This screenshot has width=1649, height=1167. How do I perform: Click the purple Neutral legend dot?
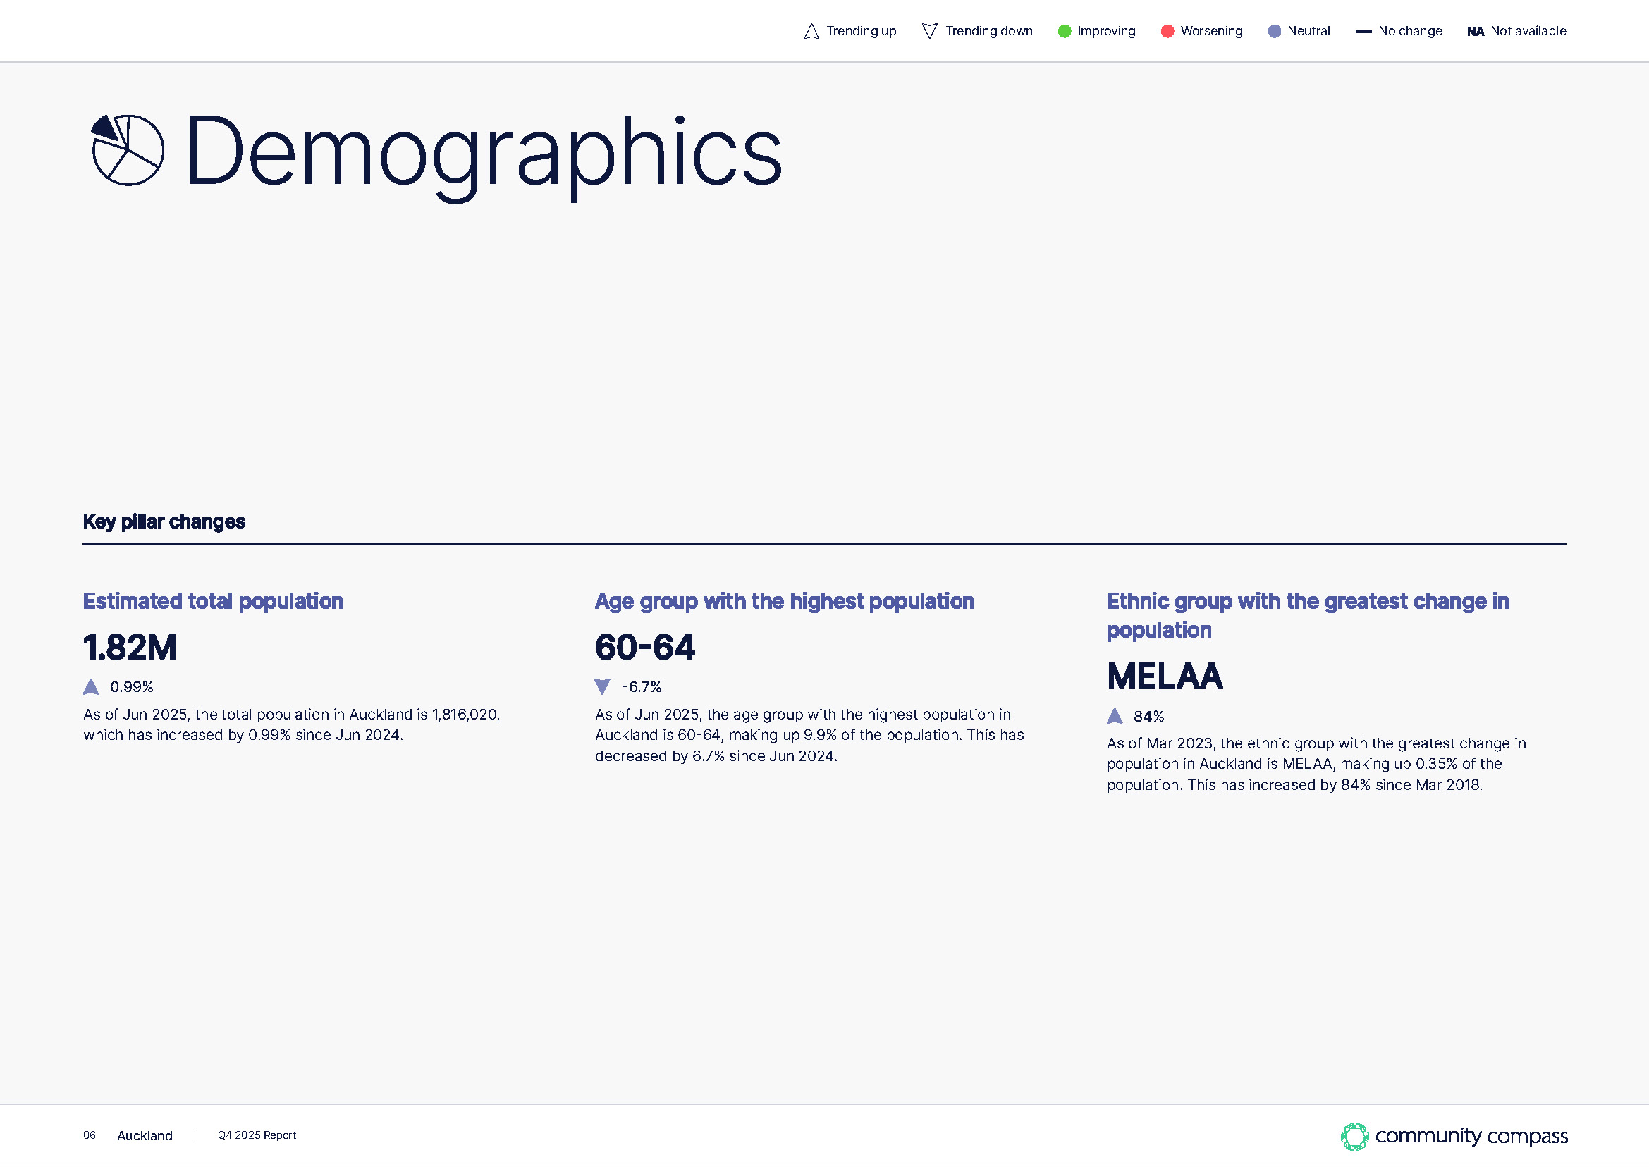pos(1274,31)
